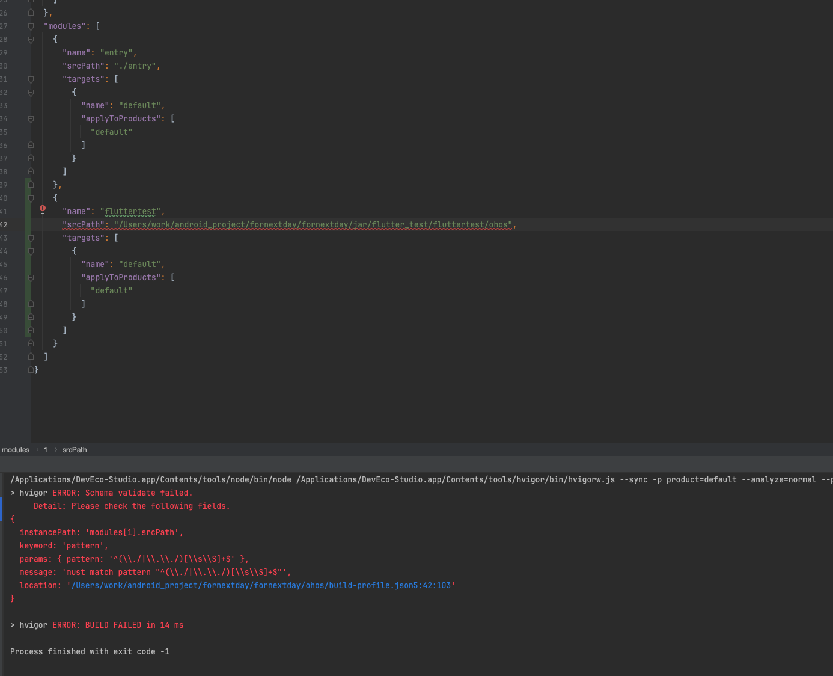Click fold end marker on line 39 "},"

(31, 185)
